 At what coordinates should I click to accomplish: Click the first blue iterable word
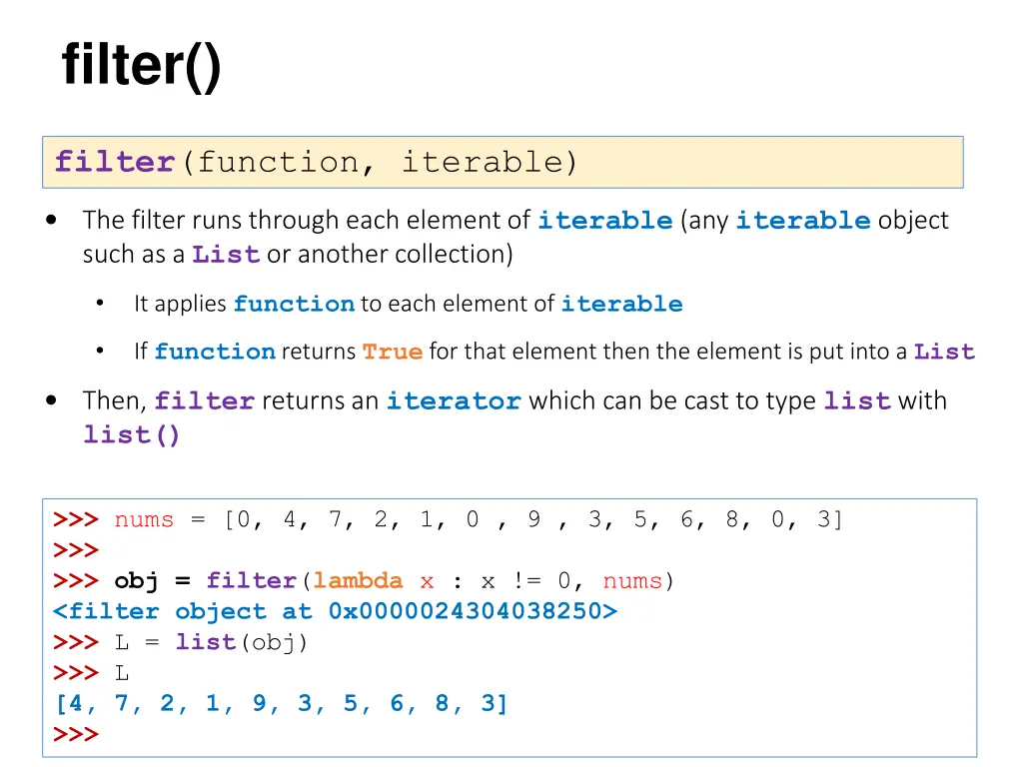(604, 221)
